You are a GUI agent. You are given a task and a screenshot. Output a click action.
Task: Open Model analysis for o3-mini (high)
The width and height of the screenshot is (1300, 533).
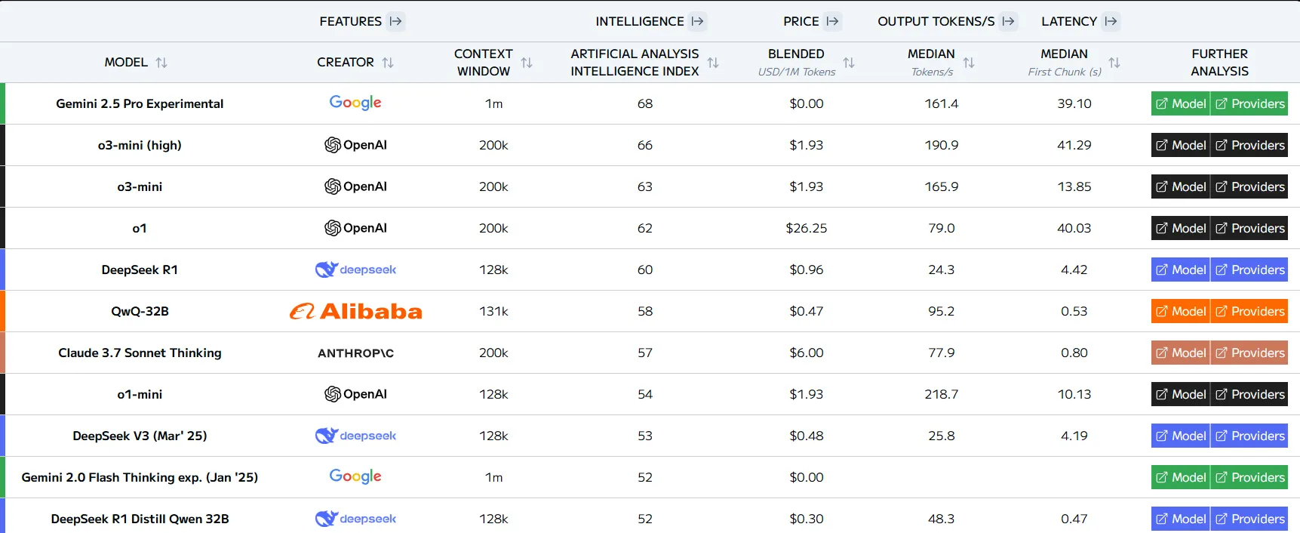point(1181,145)
